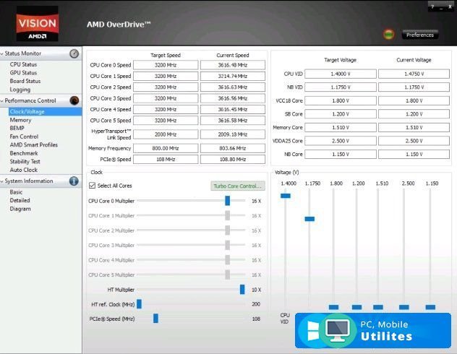Click the Memory Core target 1.510 V field
The image size is (457, 354).
(341, 127)
